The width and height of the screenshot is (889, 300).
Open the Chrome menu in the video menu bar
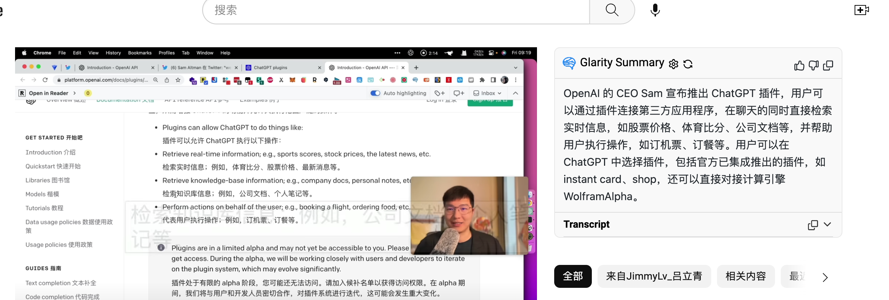click(x=42, y=53)
